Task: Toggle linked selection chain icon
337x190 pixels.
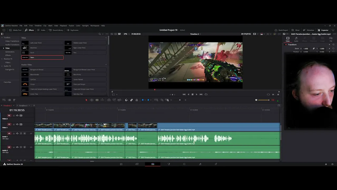Action: (x=132, y=100)
